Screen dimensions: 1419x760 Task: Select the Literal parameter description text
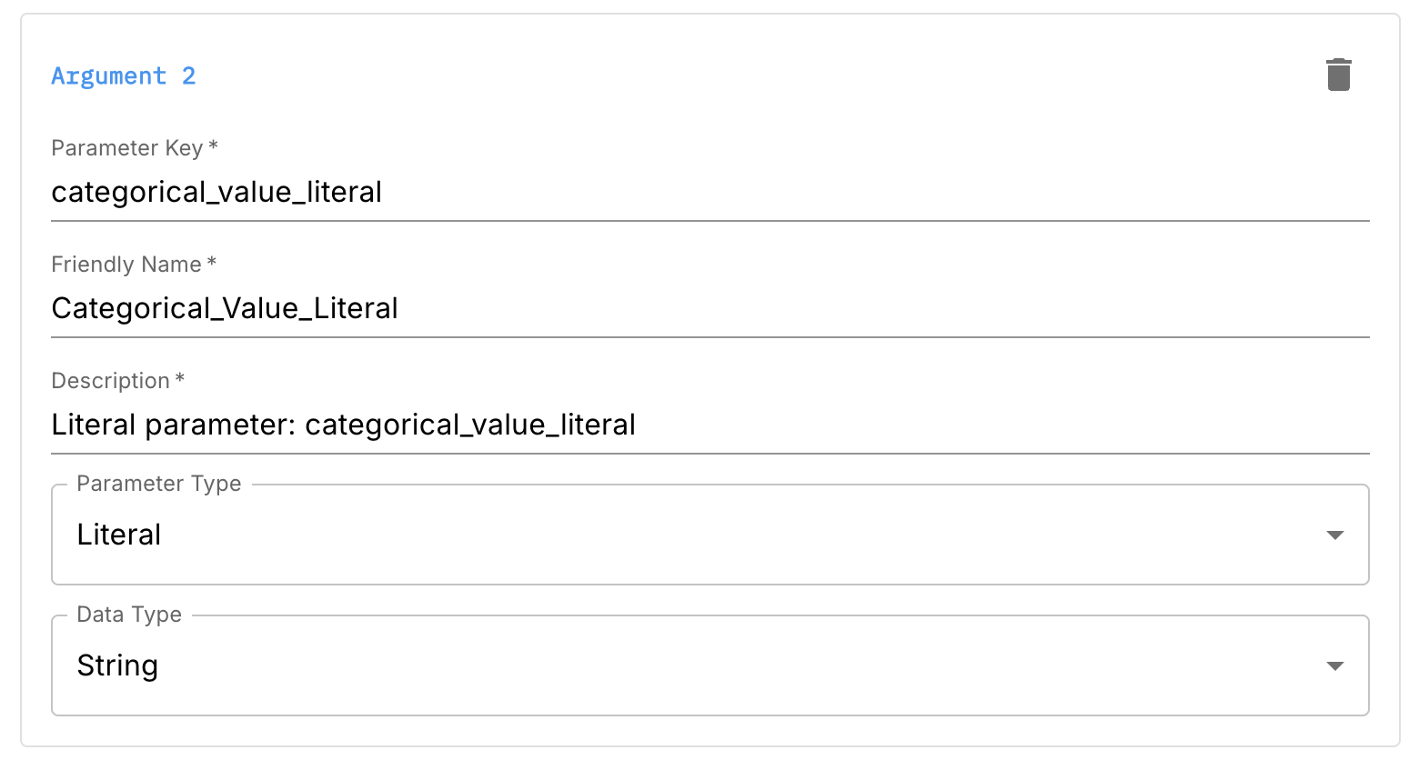344,425
